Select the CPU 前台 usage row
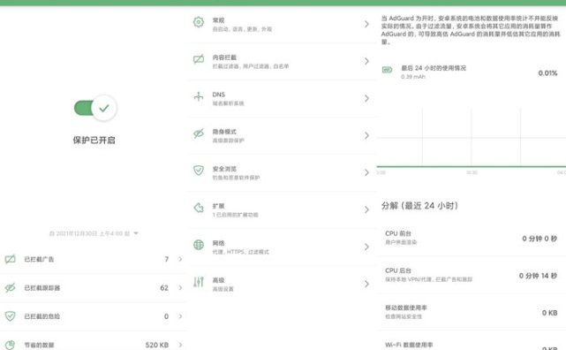The image size is (566, 350). (x=471, y=238)
